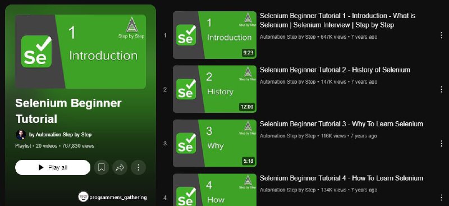
Task: Open playlist more-options menu beside Share
Action: click(x=138, y=167)
